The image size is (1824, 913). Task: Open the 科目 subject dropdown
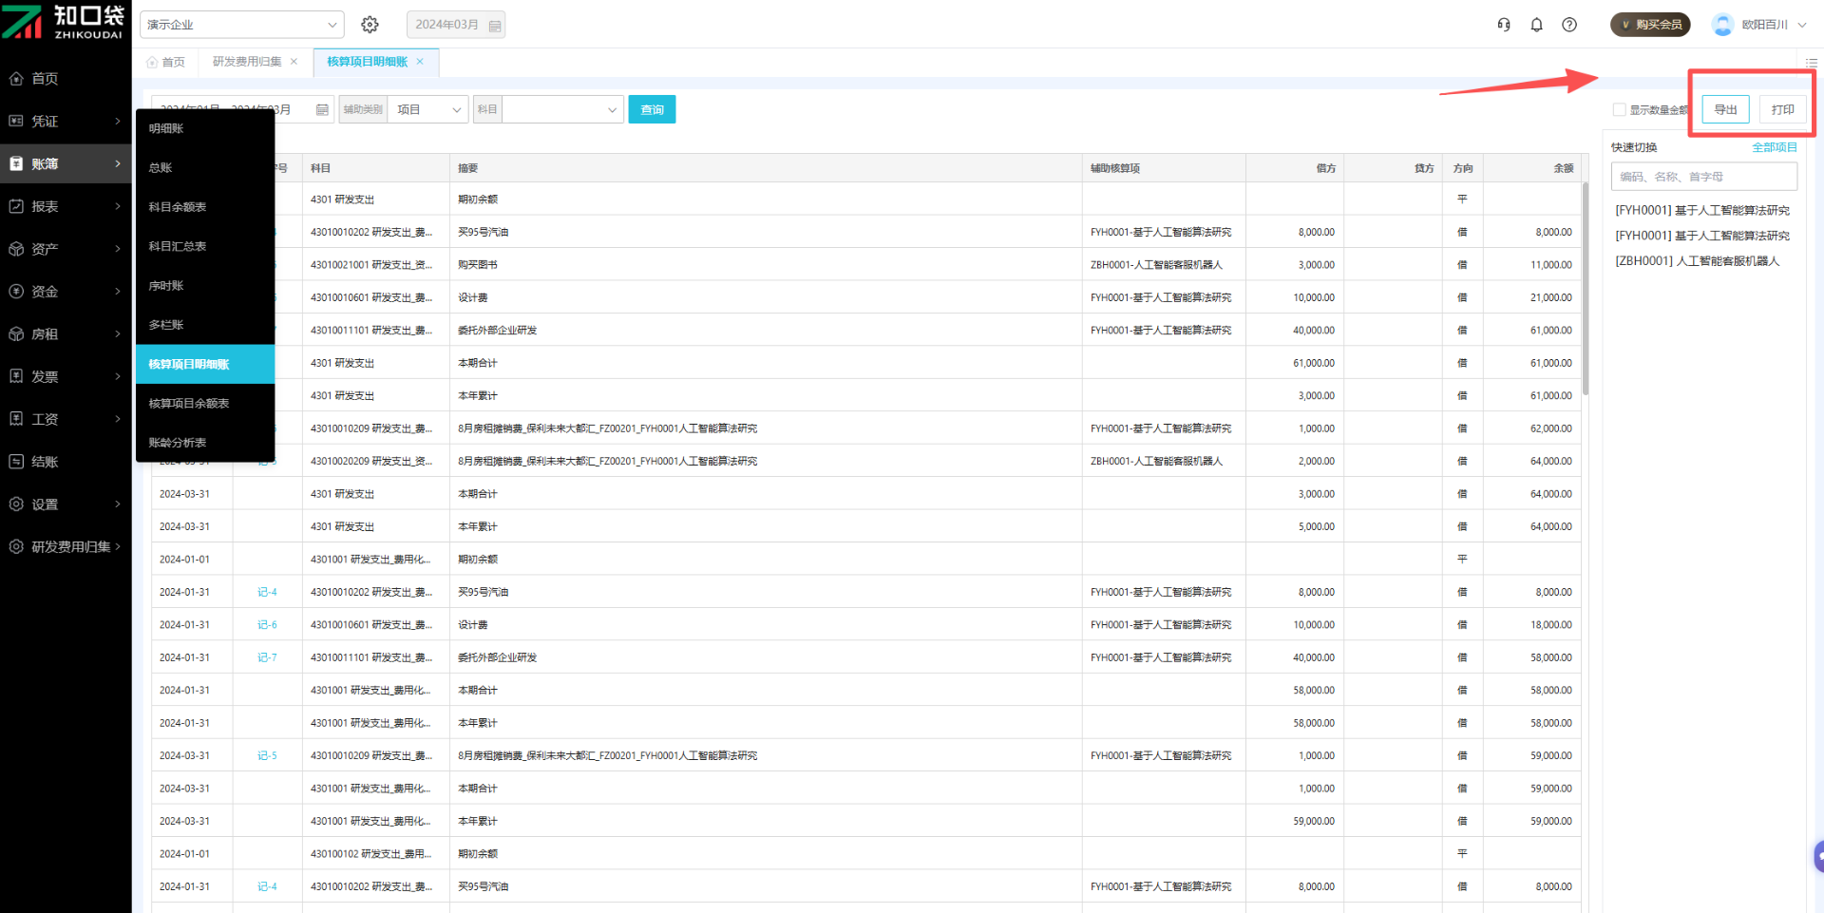[562, 110]
